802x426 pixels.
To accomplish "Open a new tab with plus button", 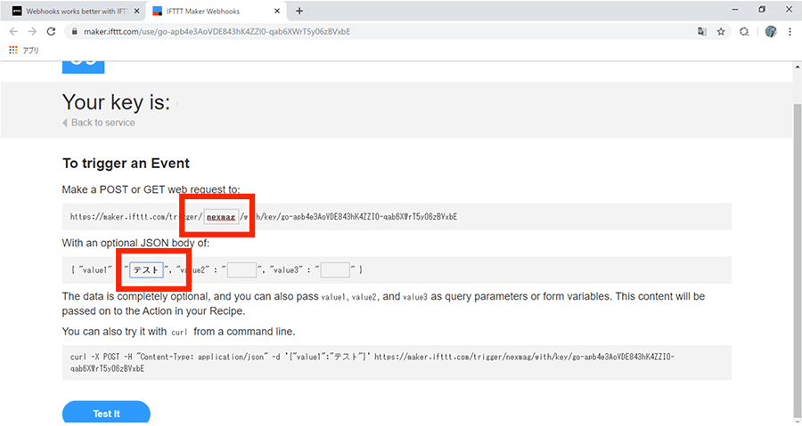I will pyautogui.click(x=299, y=11).
